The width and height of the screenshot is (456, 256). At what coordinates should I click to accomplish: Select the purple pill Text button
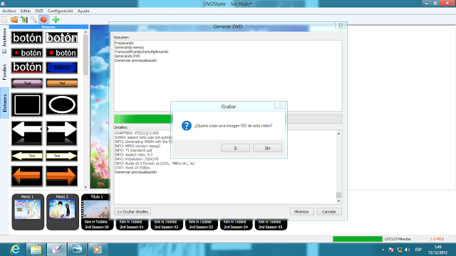[x=27, y=83]
